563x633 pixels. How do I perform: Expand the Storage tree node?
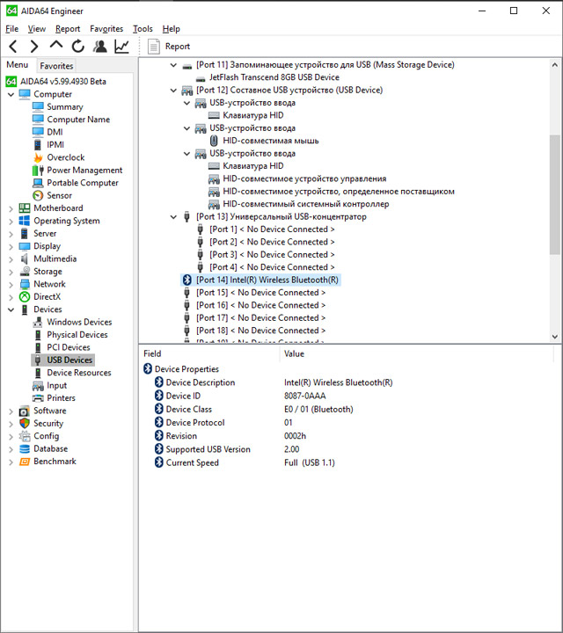(x=11, y=272)
